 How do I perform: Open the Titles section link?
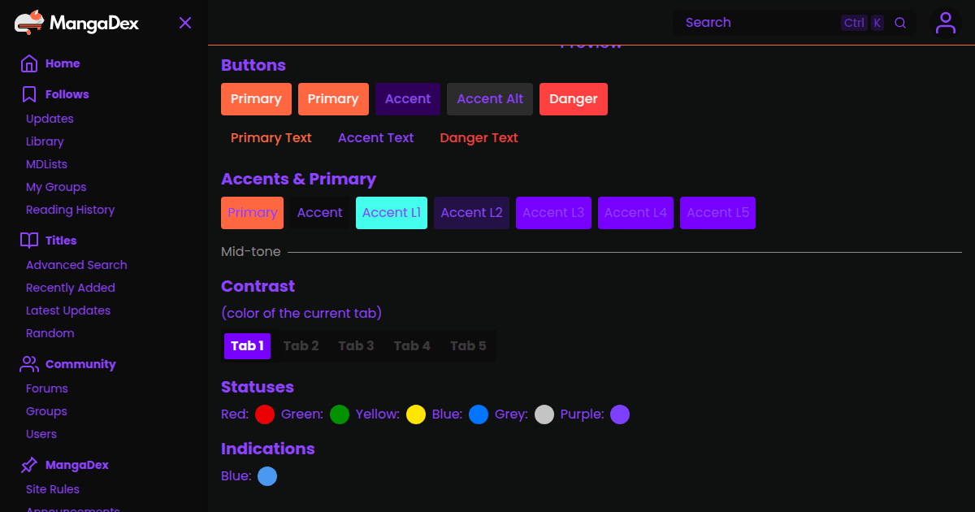click(x=61, y=241)
